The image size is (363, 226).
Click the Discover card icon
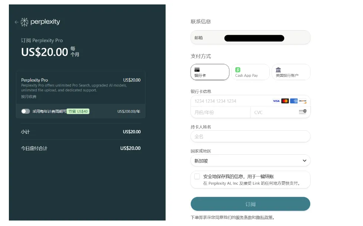coord(303,101)
